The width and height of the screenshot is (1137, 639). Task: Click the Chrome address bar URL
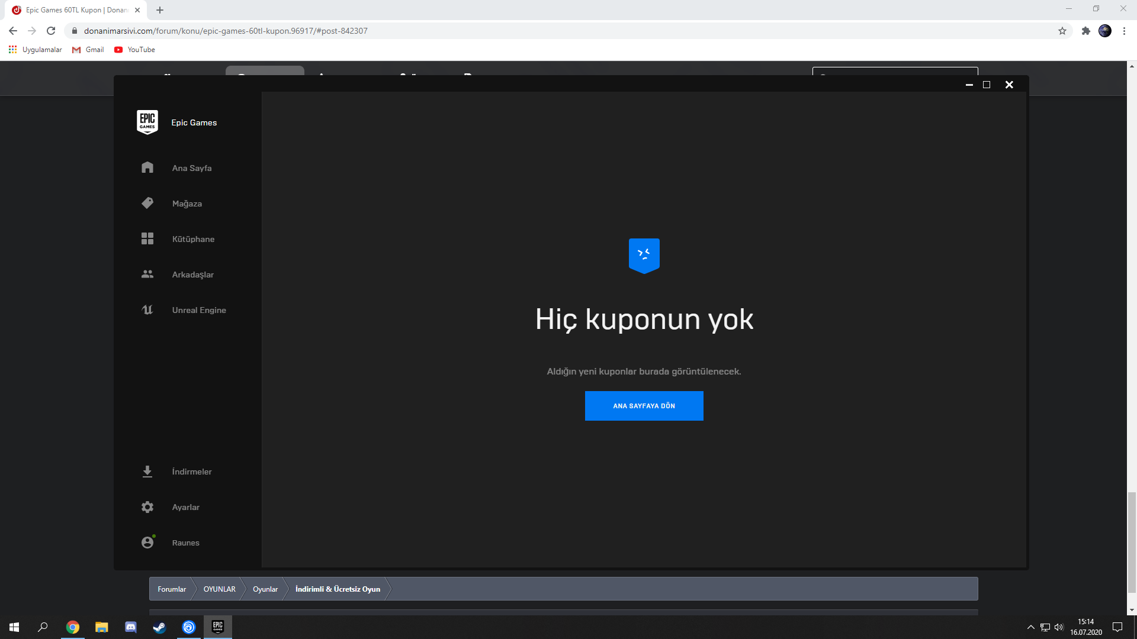click(226, 31)
